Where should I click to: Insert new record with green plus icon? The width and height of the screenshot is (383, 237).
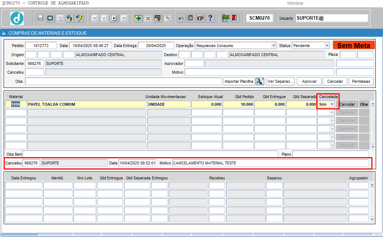point(138,18)
